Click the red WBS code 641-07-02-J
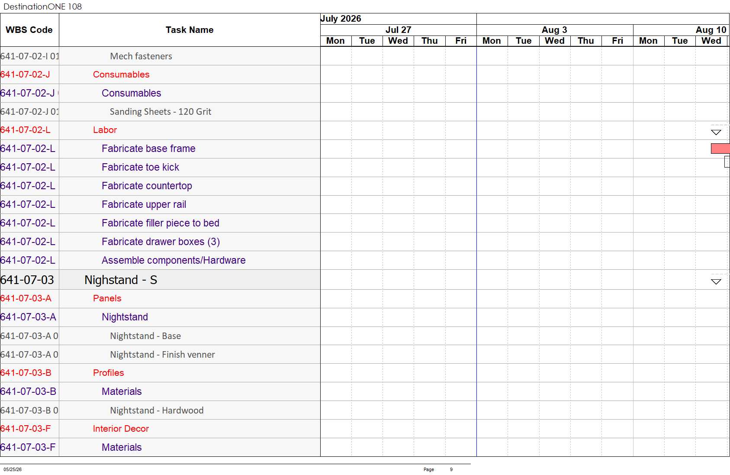730x475 pixels. click(25, 74)
